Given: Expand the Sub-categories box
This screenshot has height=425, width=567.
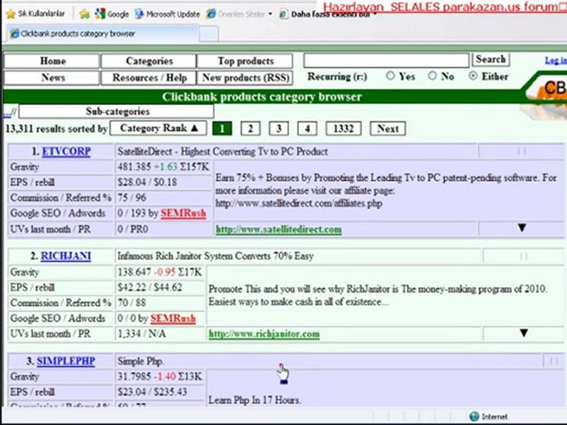Looking at the screenshot, I should point(116,112).
